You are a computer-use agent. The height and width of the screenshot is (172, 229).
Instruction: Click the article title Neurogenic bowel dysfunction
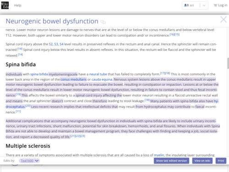(x=52, y=21)
